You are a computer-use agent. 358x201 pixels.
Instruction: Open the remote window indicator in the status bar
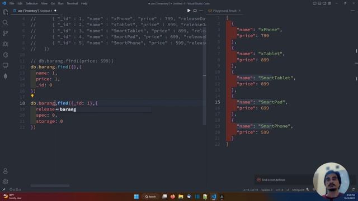click(x=4, y=189)
